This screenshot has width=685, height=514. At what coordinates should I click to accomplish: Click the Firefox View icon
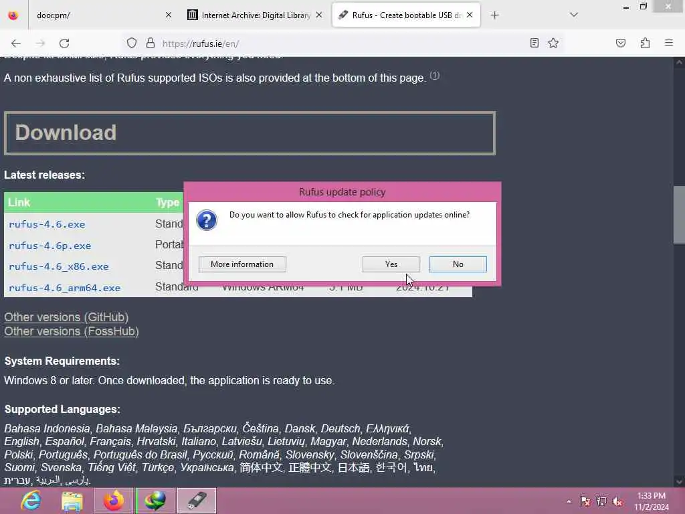pyautogui.click(x=13, y=15)
